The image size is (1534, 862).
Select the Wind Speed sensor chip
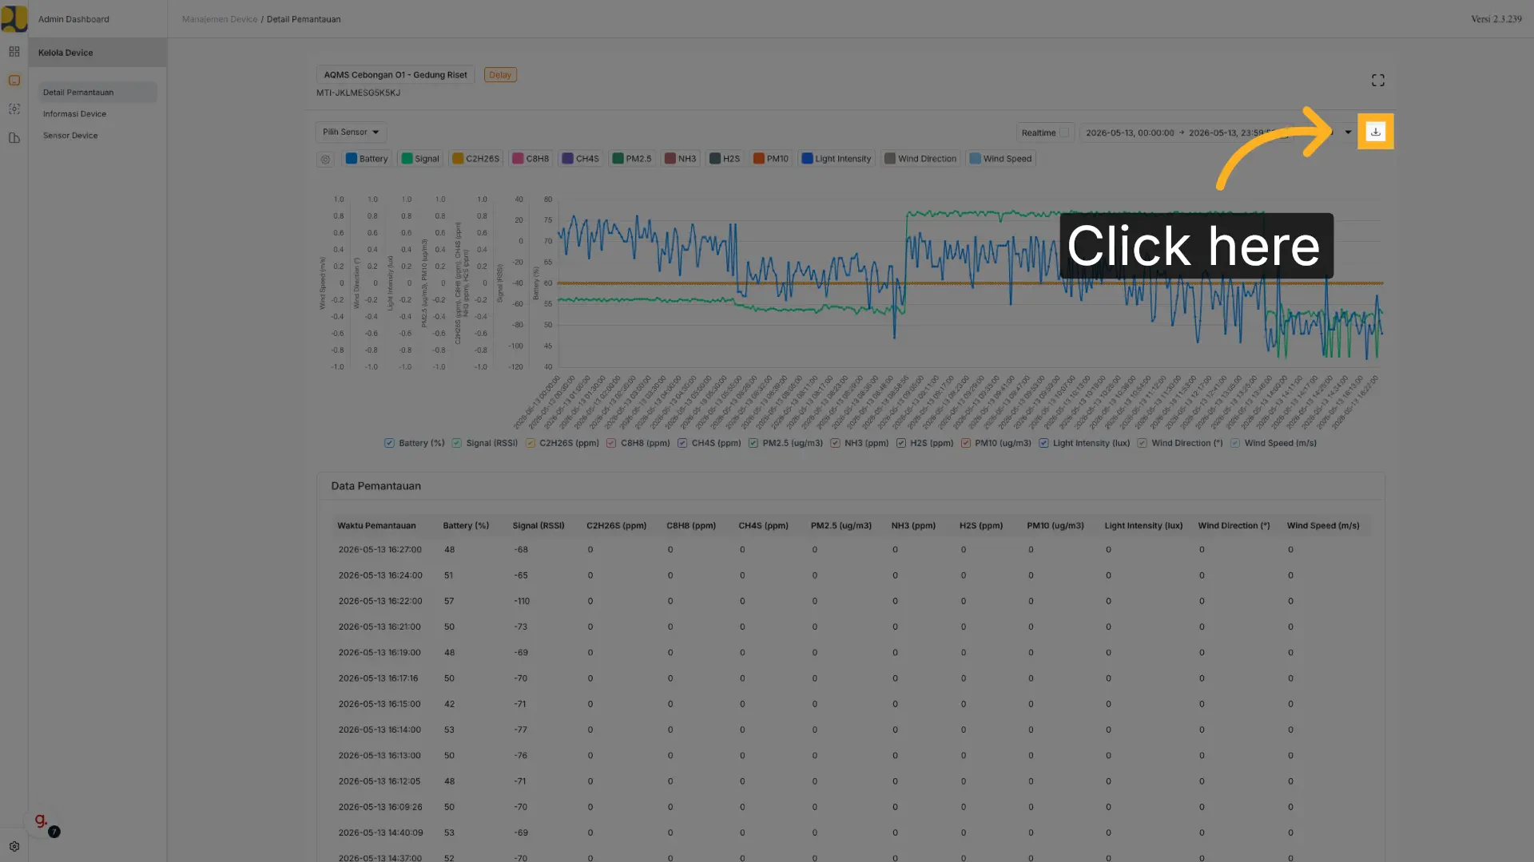click(1001, 159)
